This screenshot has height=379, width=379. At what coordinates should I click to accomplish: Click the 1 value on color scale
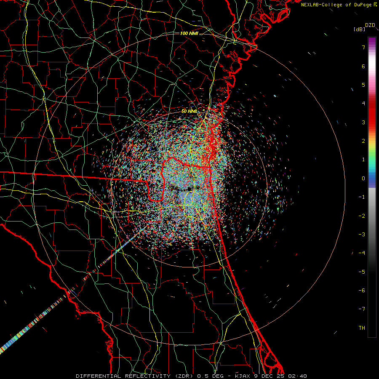tap(363, 160)
